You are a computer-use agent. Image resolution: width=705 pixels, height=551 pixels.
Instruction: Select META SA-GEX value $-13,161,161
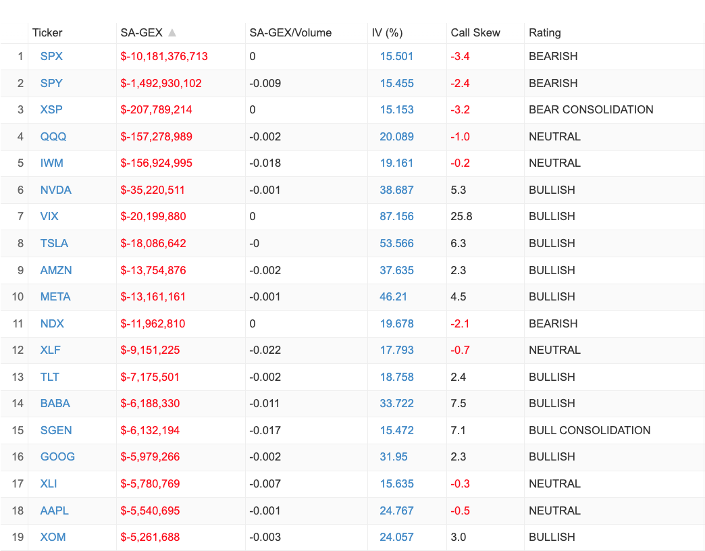pyautogui.click(x=153, y=298)
